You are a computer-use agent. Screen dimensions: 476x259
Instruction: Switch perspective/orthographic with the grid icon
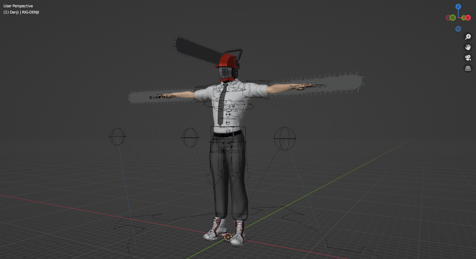468,68
